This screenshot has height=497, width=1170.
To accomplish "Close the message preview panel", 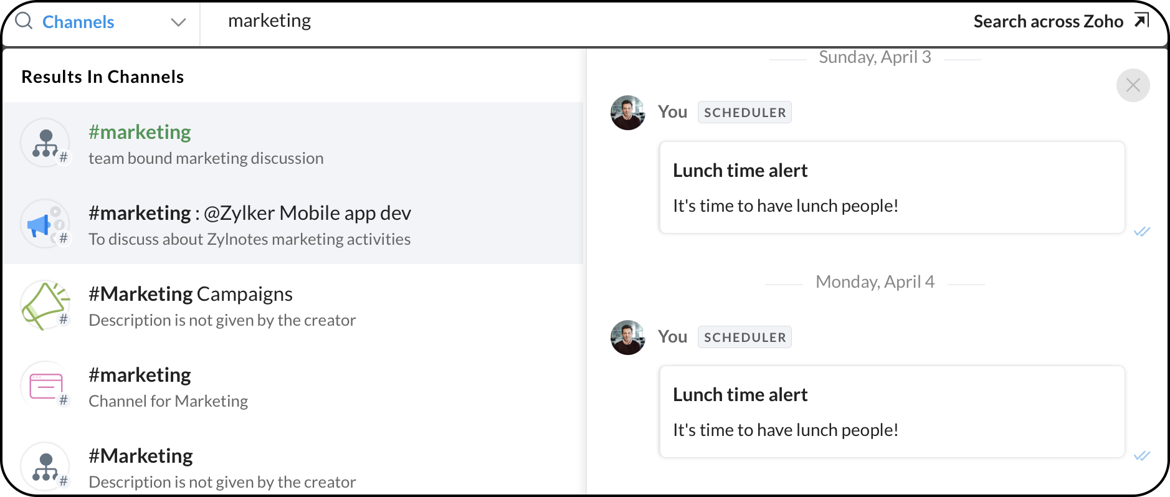I will (1133, 85).
